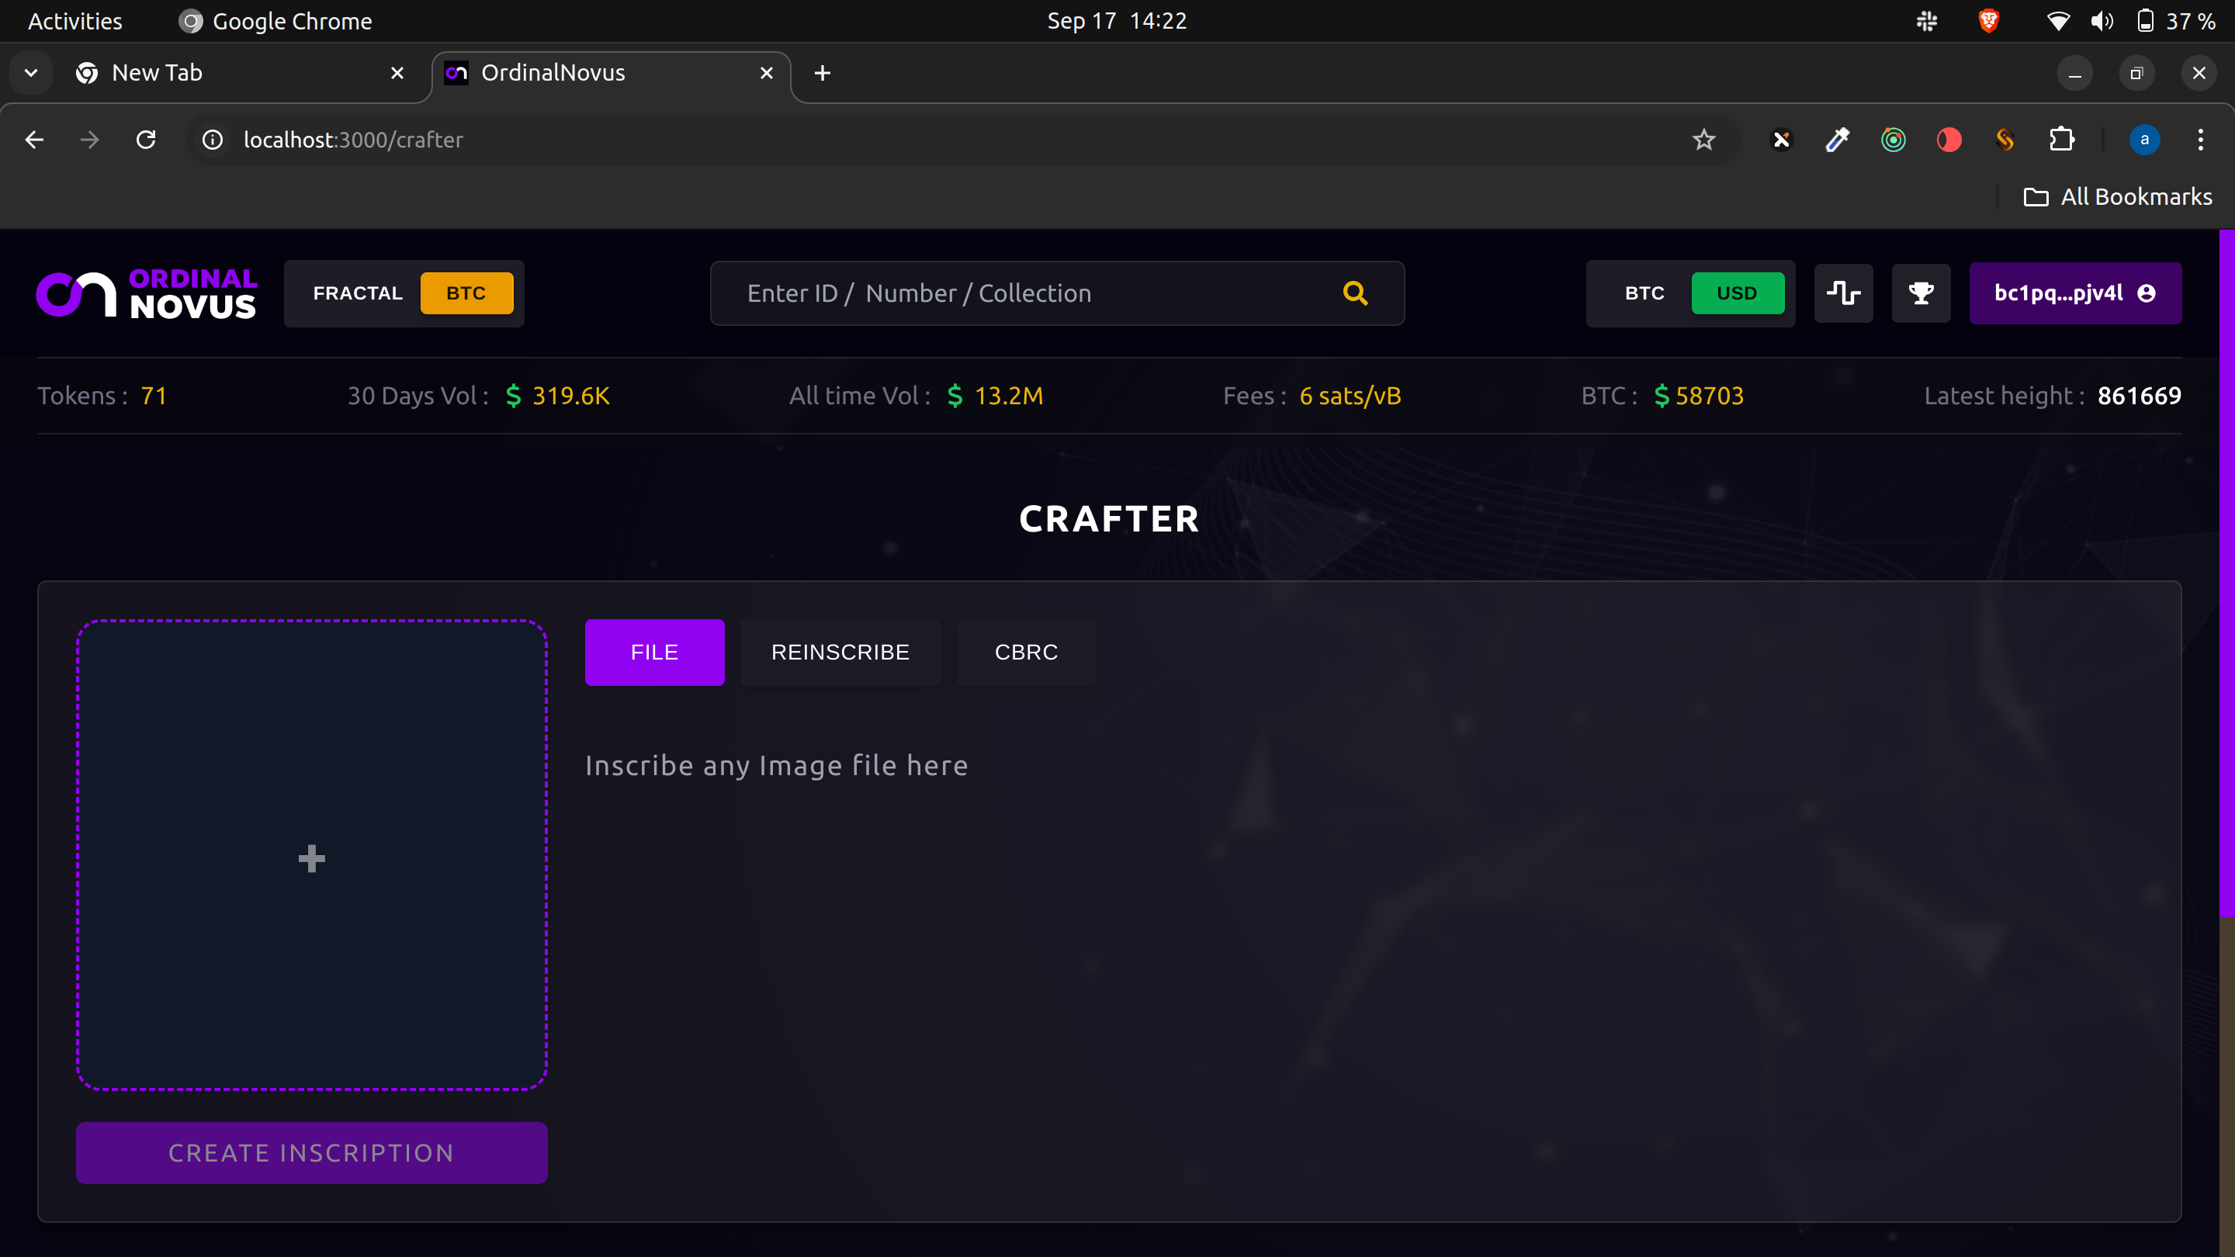
Task: Open All Bookmarks folder
Action: pyautogui.click(x=2118, y=197)
